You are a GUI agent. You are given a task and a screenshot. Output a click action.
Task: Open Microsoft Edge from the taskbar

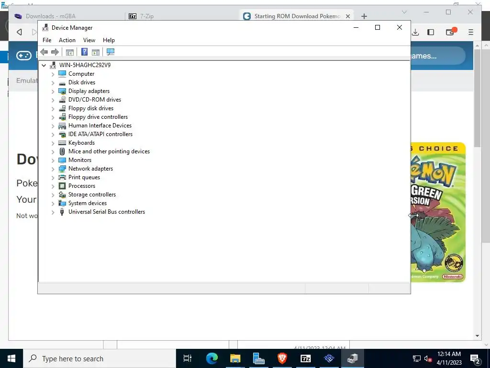(212, 358)
